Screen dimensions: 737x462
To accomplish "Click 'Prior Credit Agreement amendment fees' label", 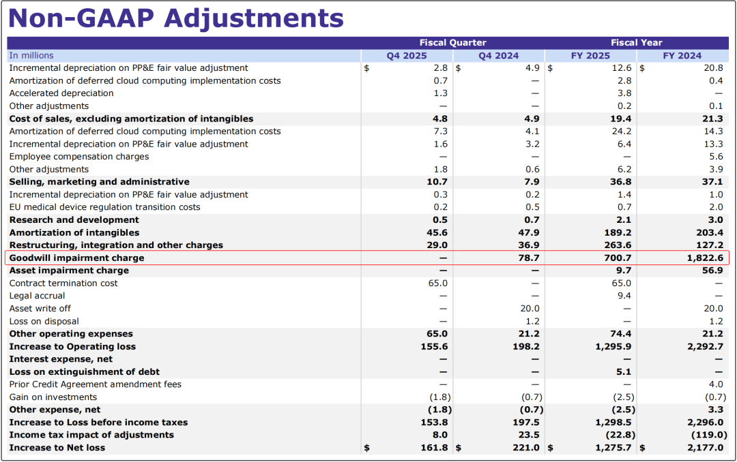I will coord(96,384).
